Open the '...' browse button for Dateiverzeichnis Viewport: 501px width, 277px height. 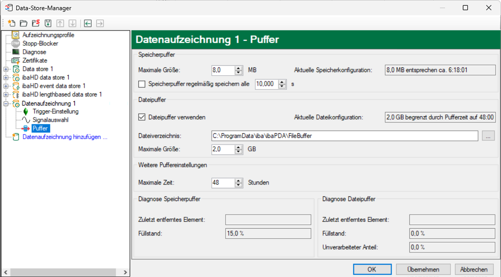pos(488,136)
